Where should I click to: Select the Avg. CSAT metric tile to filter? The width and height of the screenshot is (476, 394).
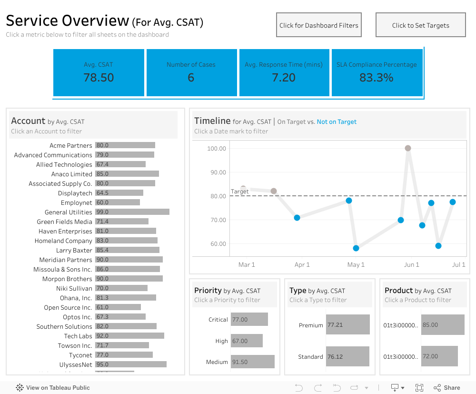click(99, 72)
